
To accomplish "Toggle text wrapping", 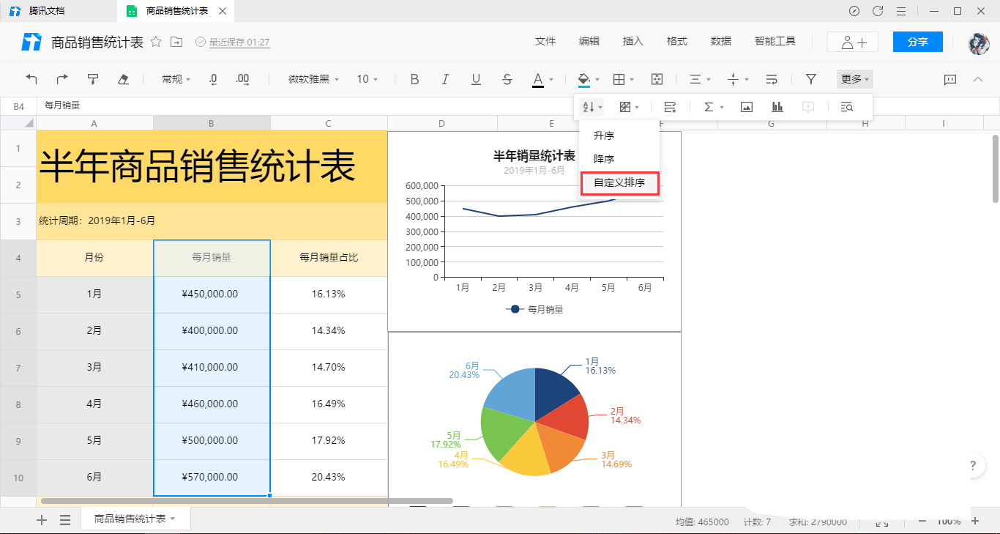I will click(772, 79).
